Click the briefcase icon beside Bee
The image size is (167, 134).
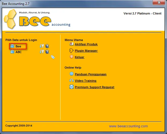(x=12, y=46)
